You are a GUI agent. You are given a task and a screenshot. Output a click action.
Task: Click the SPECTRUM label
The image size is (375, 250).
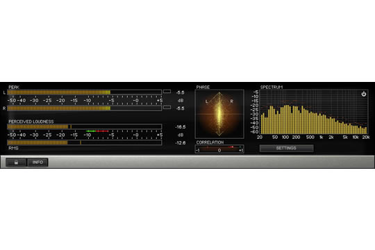272,87
